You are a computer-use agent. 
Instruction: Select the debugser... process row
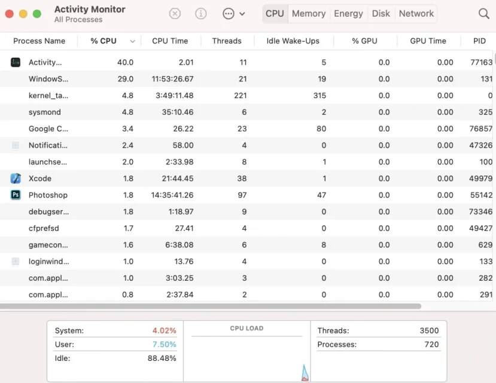[246, 212]
